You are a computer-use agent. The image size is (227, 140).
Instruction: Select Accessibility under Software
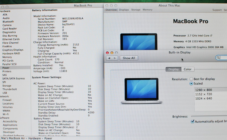tap(10, 121)
